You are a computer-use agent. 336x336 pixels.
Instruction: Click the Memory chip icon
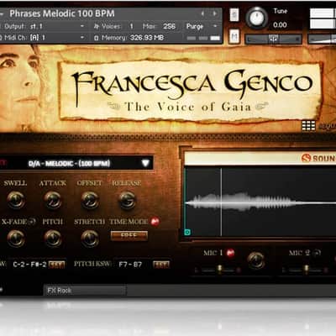97,38
